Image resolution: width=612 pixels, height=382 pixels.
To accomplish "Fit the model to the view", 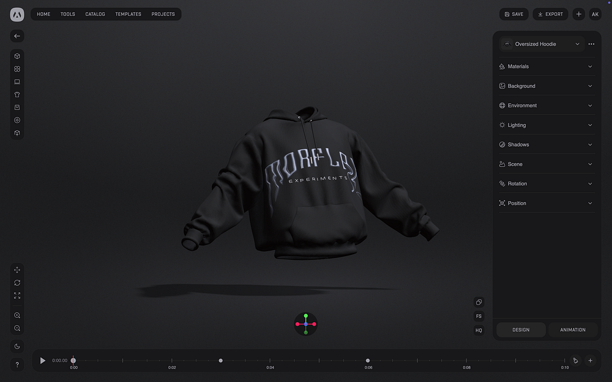I will point(17,295).
